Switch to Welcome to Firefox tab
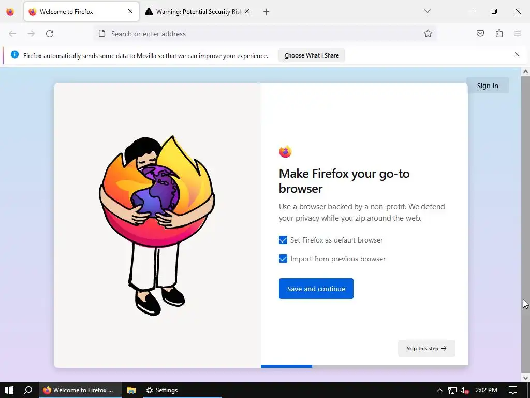530x398 pixels. (x=81, y=11)
